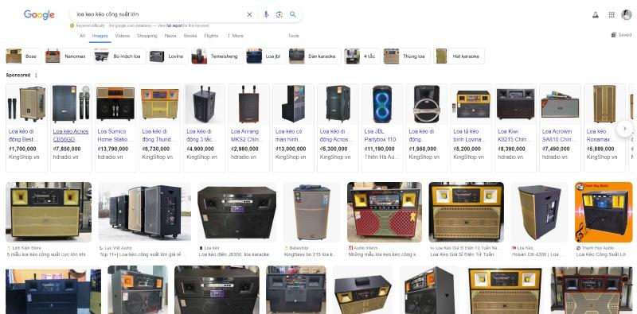Screen dimensions: 637x314
Task: Click "Top 11+| Loa kéo công suất lớn" caption
Action: (143, 254)
